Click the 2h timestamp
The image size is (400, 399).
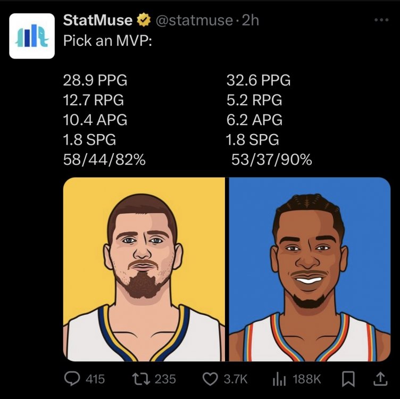point(250,21)
